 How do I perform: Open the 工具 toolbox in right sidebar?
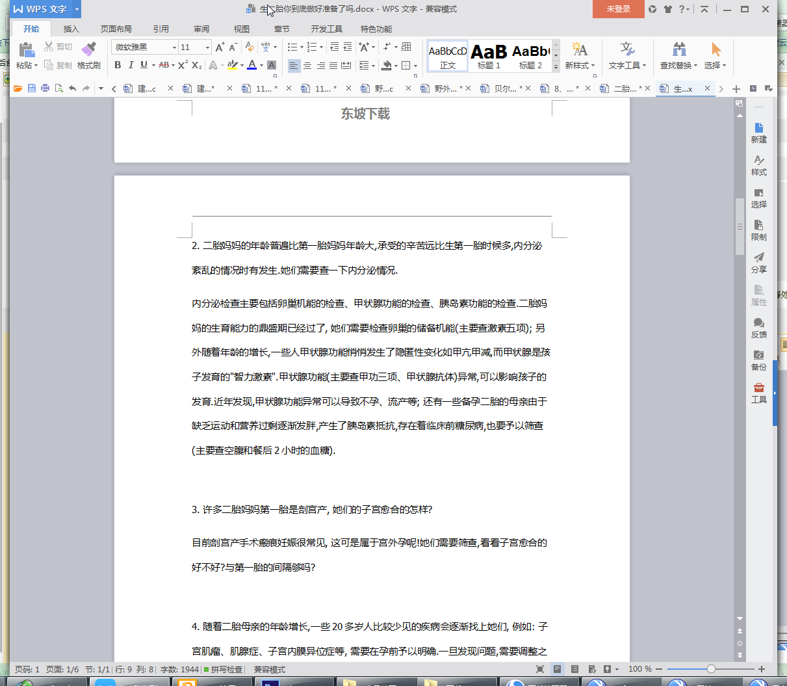tap(758, 392)
